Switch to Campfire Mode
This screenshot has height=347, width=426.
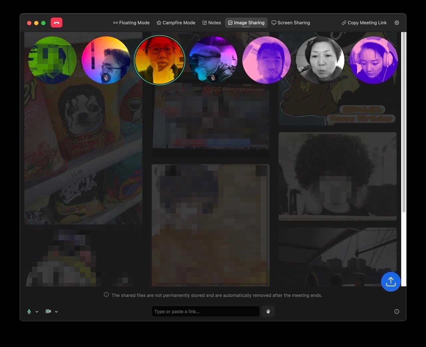176,23
